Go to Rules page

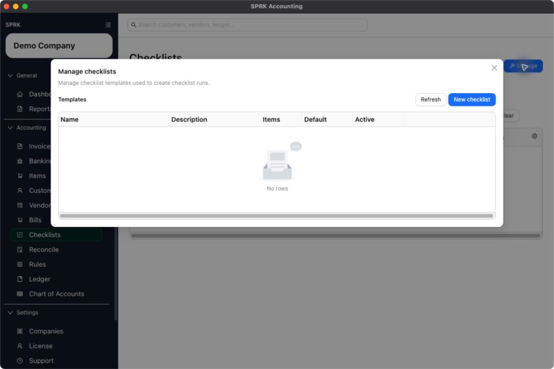[57, 264]
